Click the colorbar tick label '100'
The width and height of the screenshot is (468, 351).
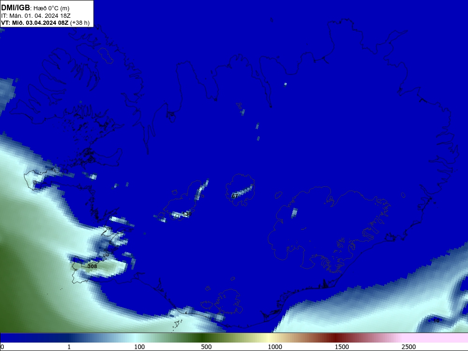tap(139, 347)
